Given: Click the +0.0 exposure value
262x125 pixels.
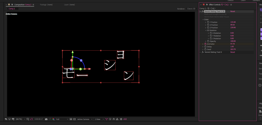Looking at the screenshot, I should 125,119.
